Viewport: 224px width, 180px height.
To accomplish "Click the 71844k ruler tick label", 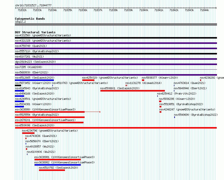I will pyautogui.click(x=204, y=10).
